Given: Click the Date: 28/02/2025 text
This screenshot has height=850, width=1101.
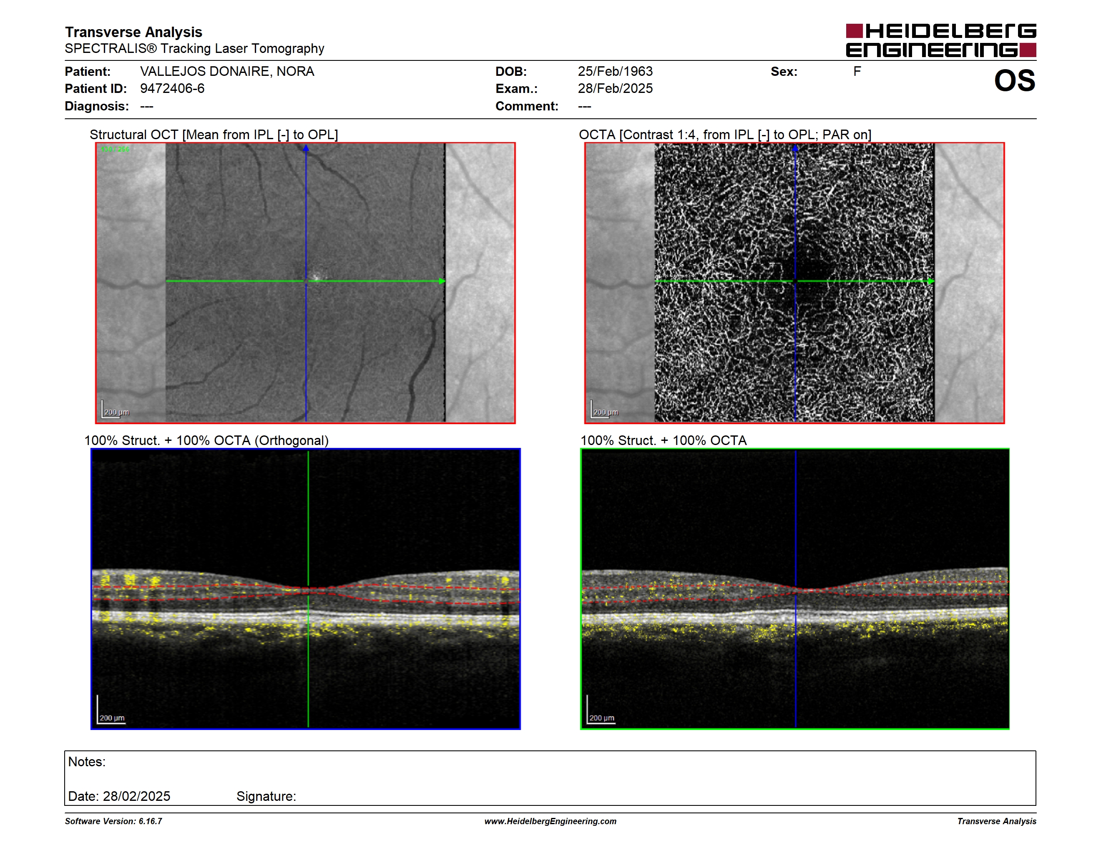Looking at the screenshot, I should [x=119, y=796].
